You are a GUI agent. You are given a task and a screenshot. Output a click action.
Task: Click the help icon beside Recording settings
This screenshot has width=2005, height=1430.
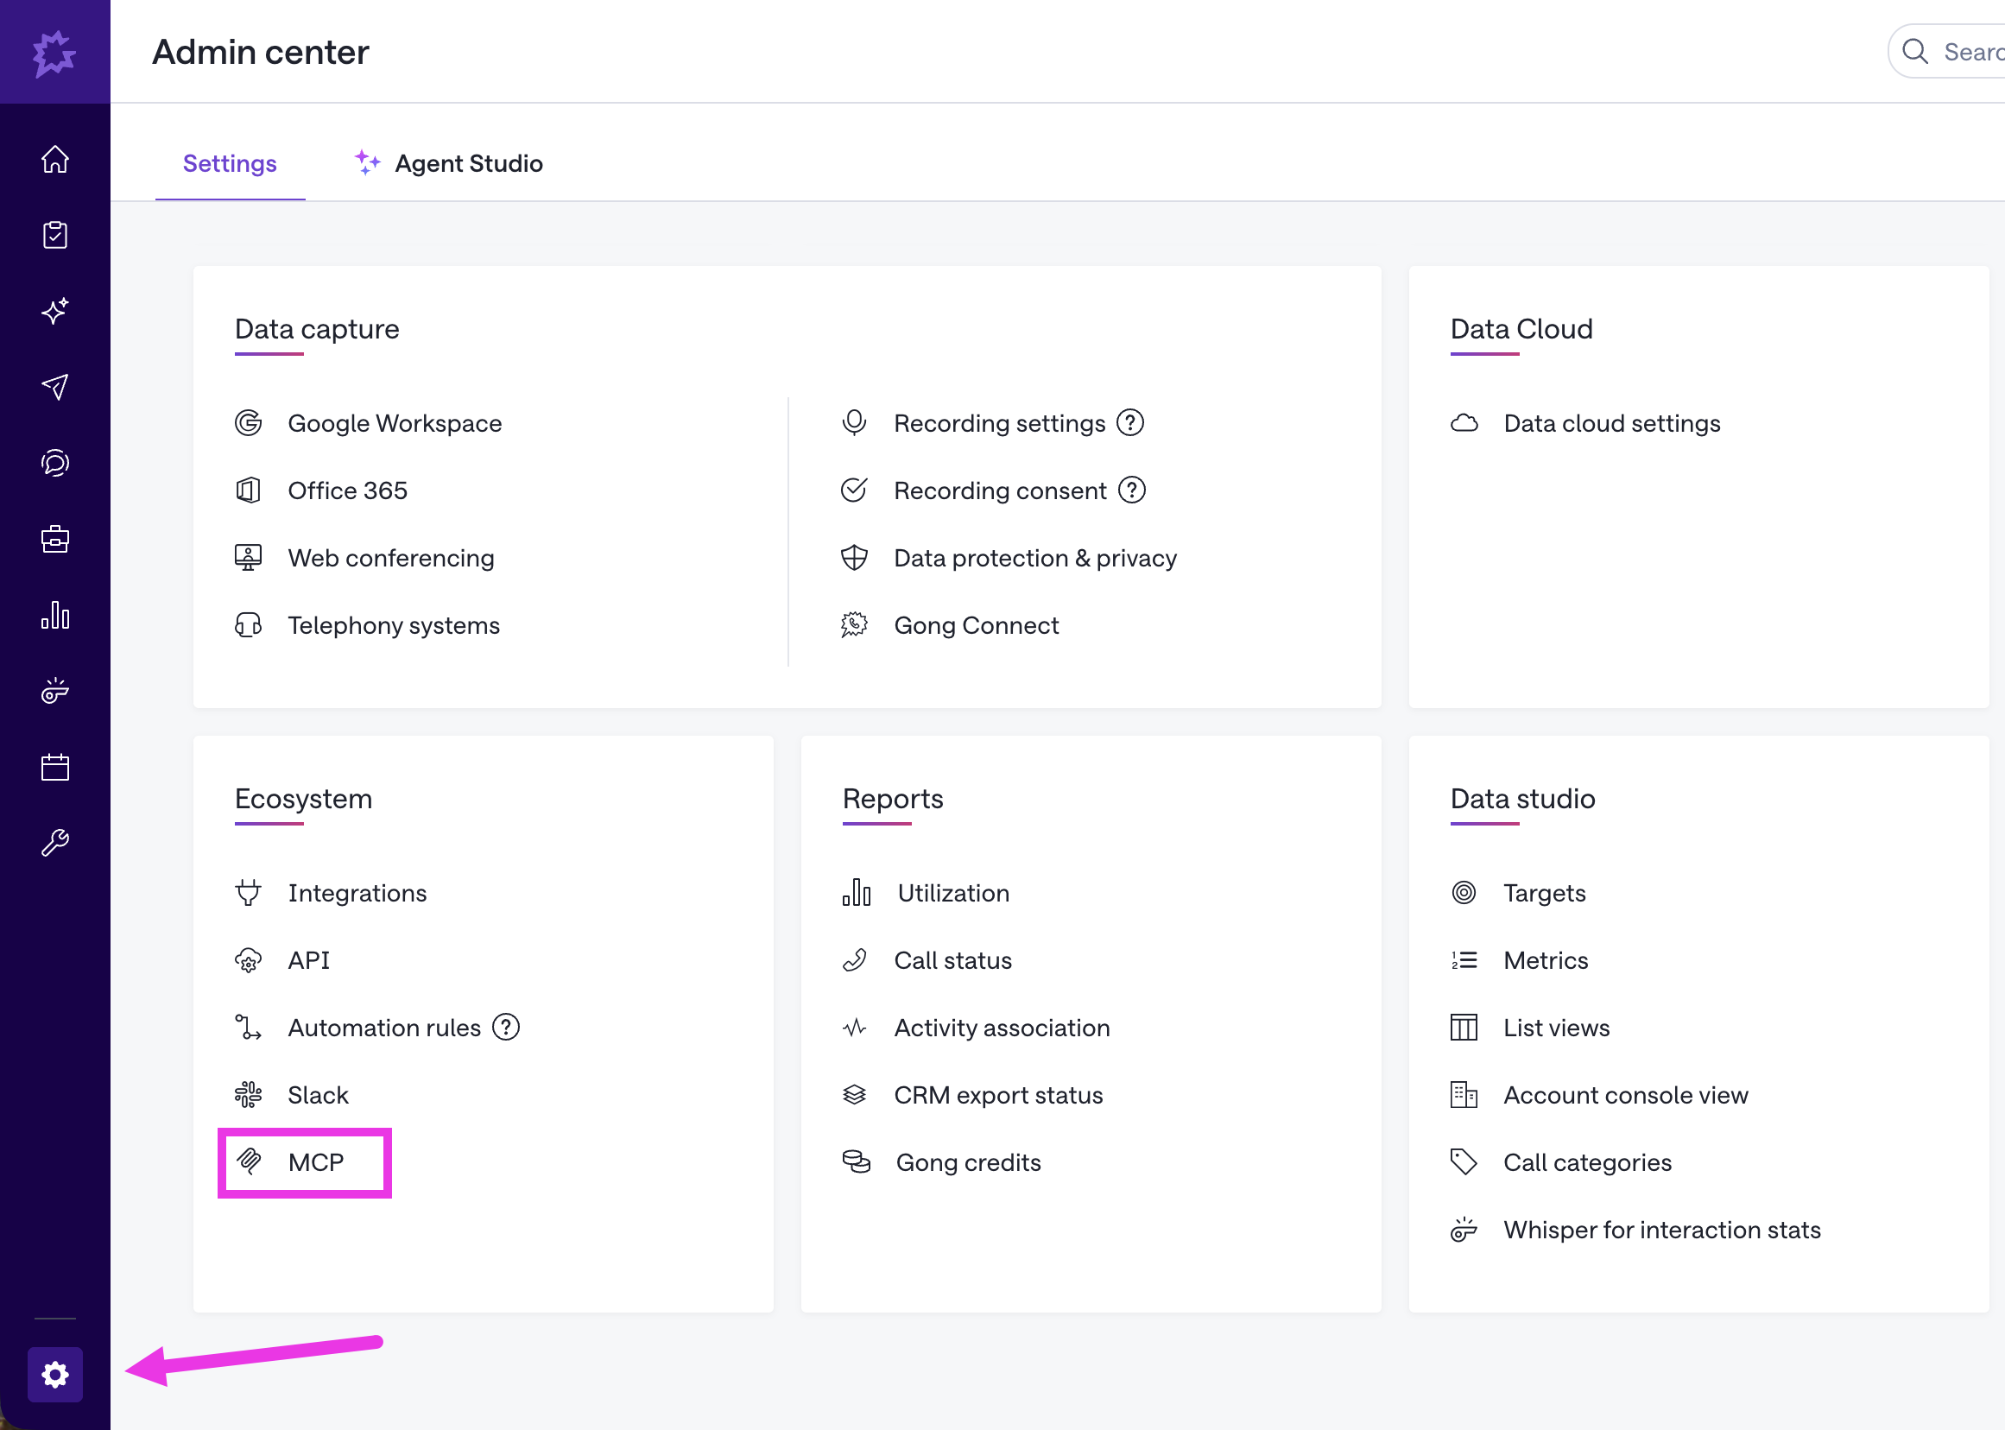1129,422
